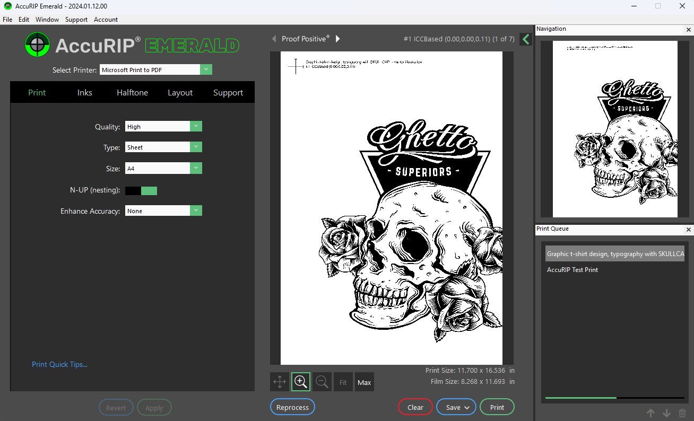Image resolution: width=694 pixels, height=421 pixels.
Task: Click the Print Size readout
Action: click(x=470, y=371)
